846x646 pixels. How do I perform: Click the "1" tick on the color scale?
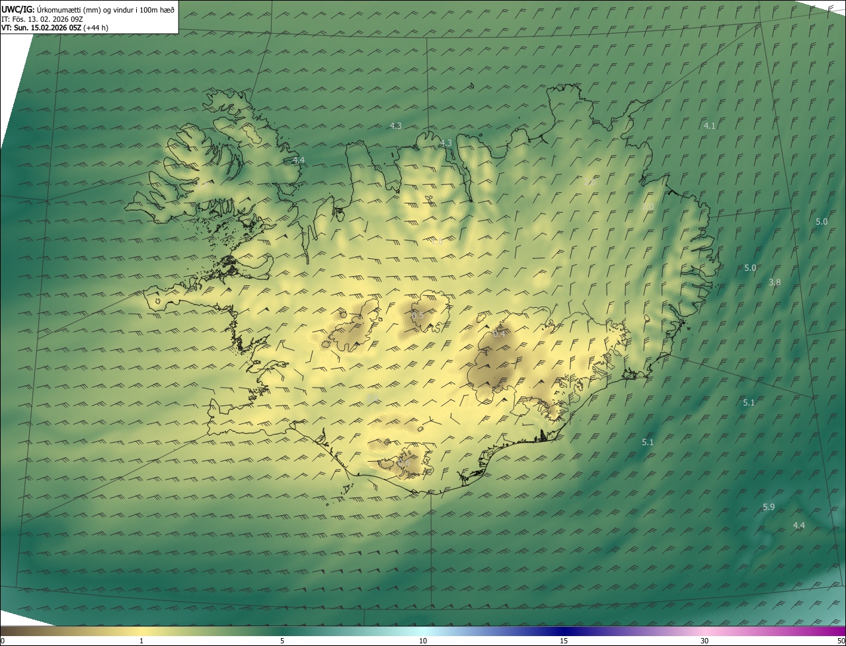pyautogui.click(x=141, y=641)
